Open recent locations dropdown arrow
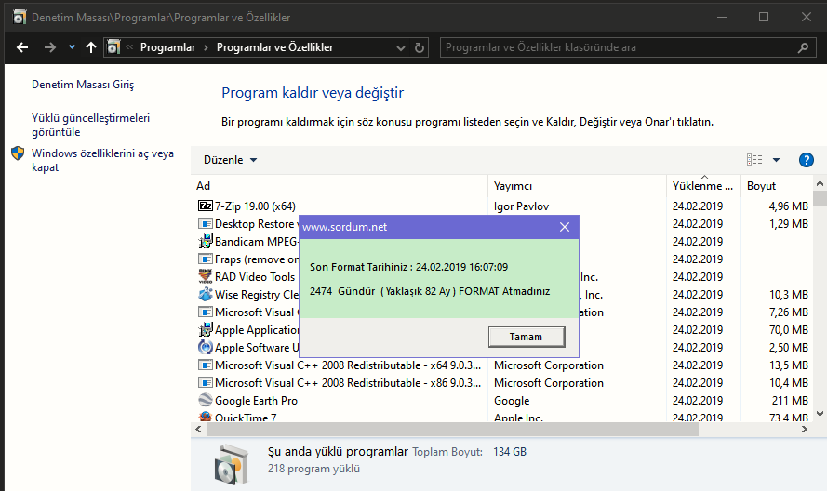The width and height of the screenshot is (827, 491). pos(72,47)
